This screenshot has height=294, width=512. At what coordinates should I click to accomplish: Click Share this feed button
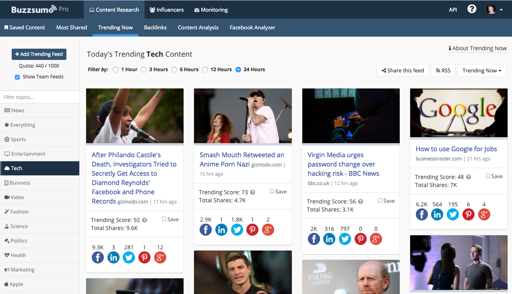coord(403,70)
